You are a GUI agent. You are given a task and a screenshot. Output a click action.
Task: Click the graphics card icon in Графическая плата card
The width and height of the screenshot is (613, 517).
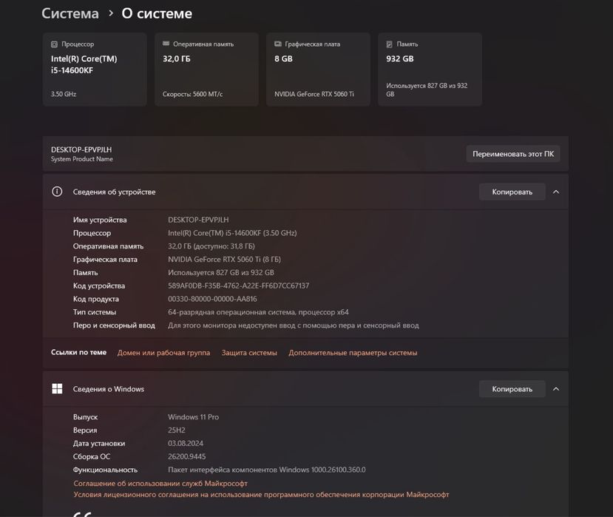[x=278, y=44]
